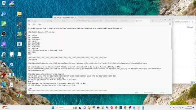Open notification bell in system tray

click(x=193, y=108)
